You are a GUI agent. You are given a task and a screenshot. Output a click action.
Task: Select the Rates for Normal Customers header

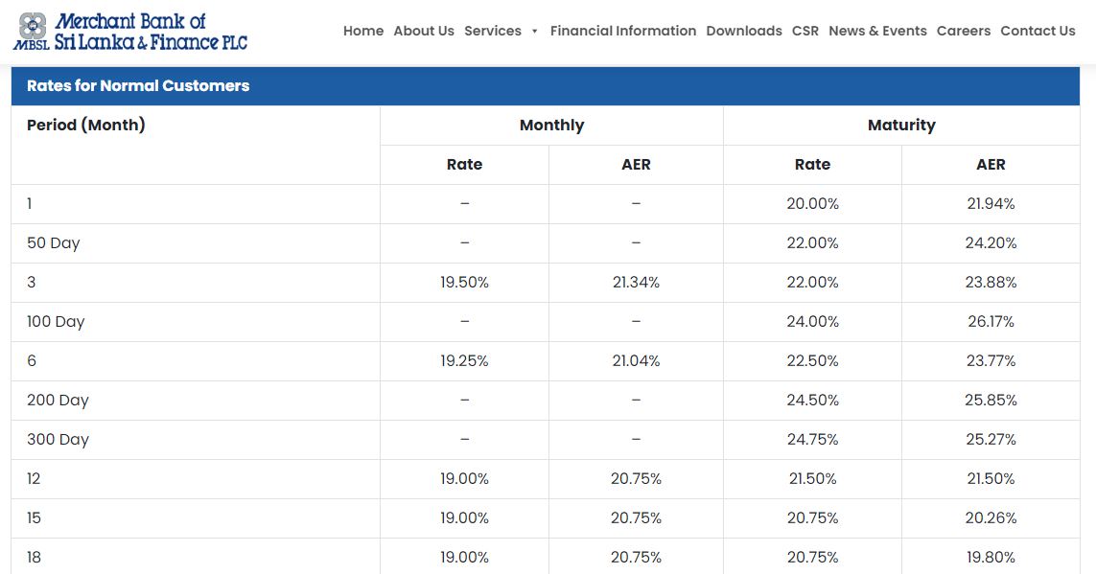click(x=546, y=86)
